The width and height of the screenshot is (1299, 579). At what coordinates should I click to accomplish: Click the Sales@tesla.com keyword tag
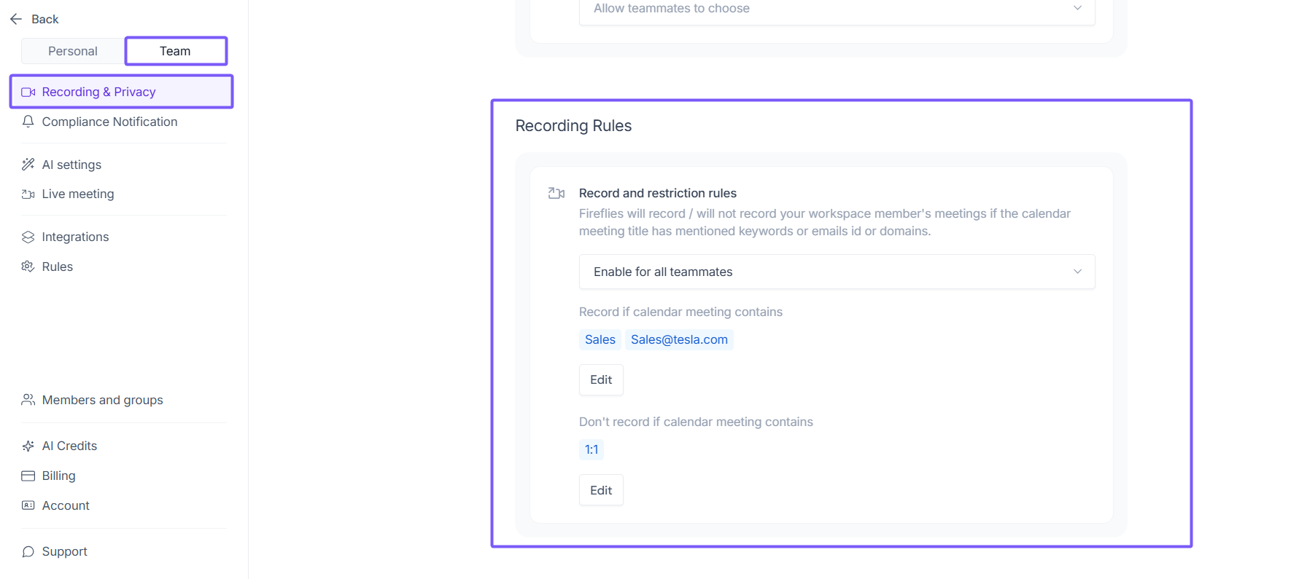click(x=679, y=339)
